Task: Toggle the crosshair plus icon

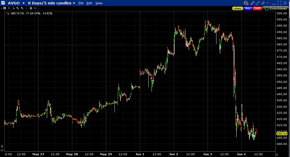Action: pyautogui.click(x=26, y=8)
